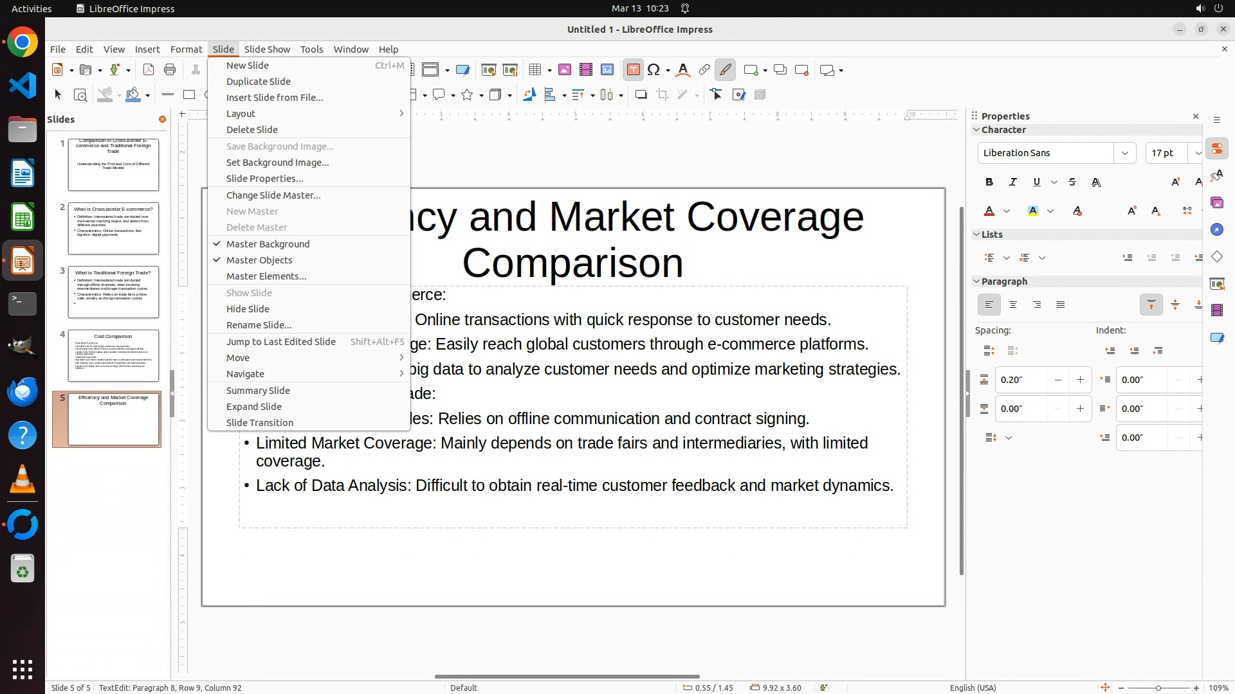The width and height of the screenshot is (1235, 694).
Task: Click the Italic formatting icon
Action: 1013,182
